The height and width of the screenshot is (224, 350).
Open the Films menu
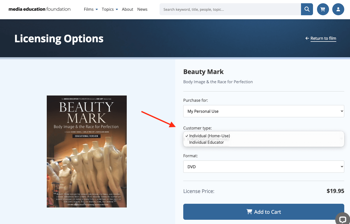click(x=89, y=9)
